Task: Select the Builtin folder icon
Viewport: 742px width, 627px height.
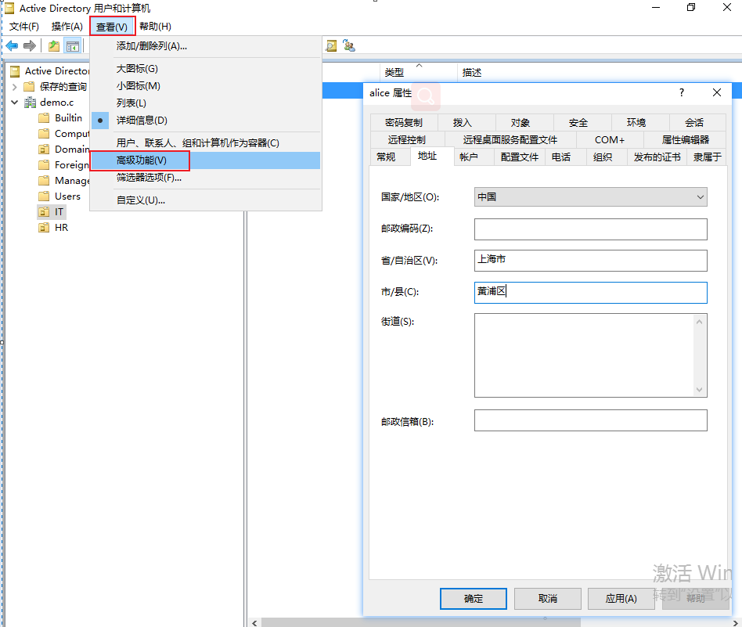Action: click(43, 117)
